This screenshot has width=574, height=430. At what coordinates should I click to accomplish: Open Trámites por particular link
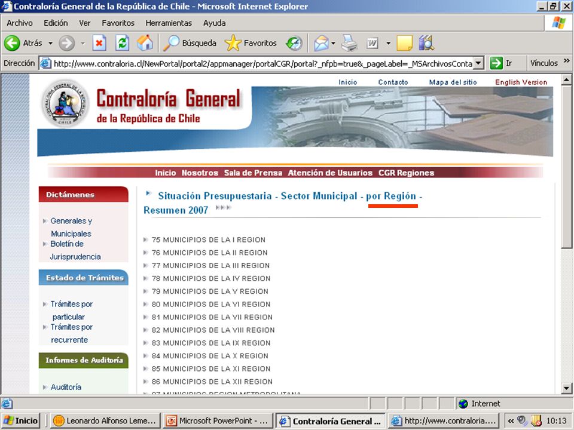click(71, 310)
